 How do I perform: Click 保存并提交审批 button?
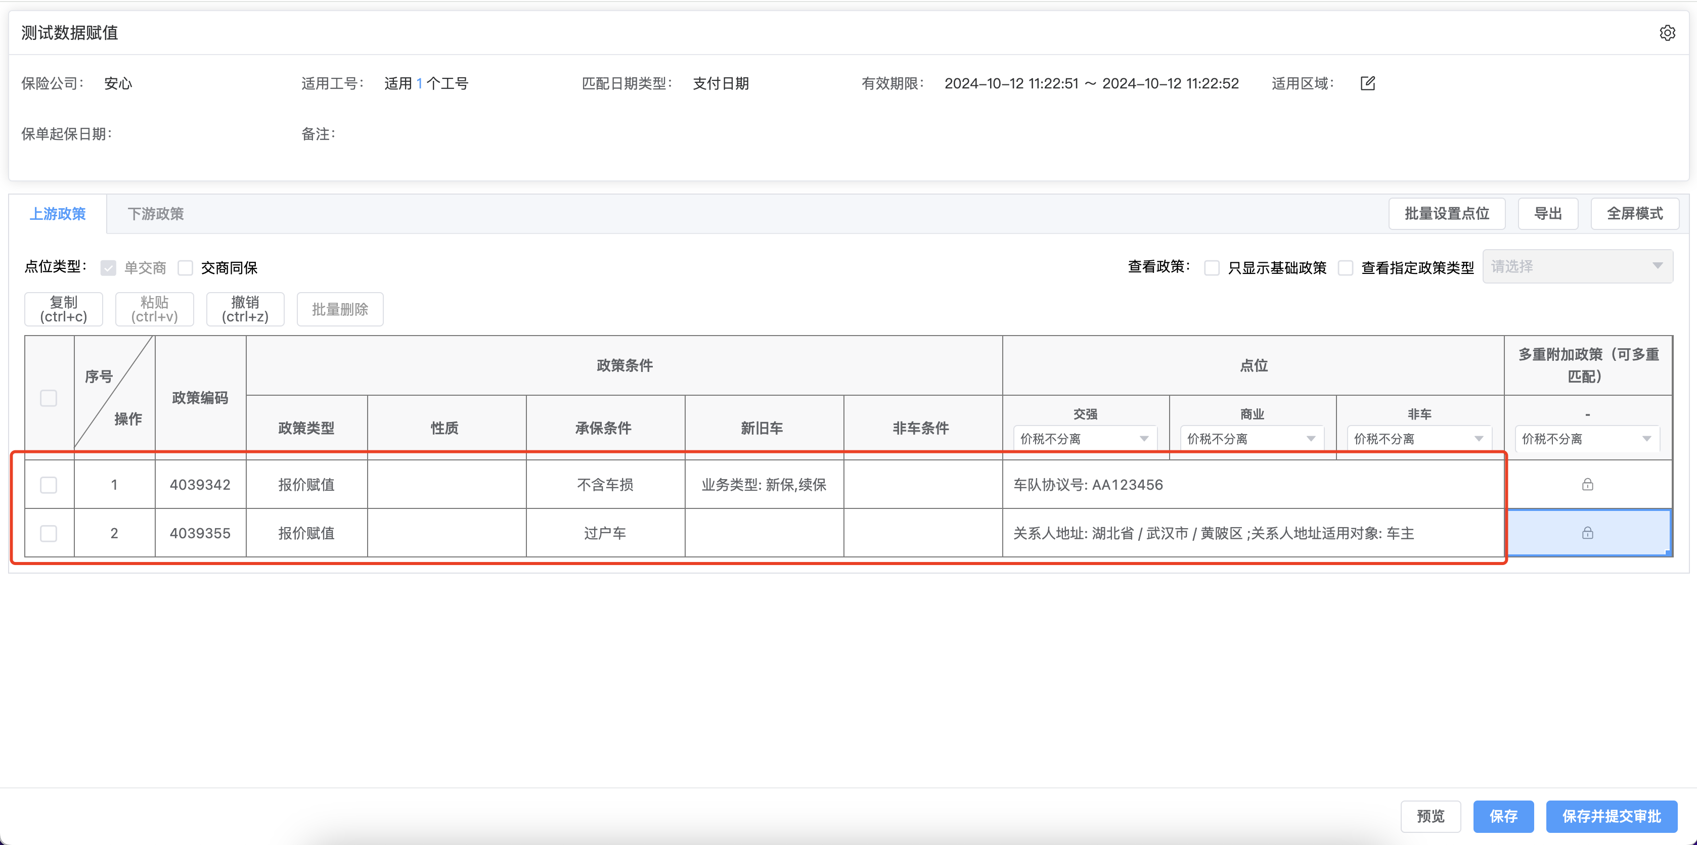coord(1612,816)
